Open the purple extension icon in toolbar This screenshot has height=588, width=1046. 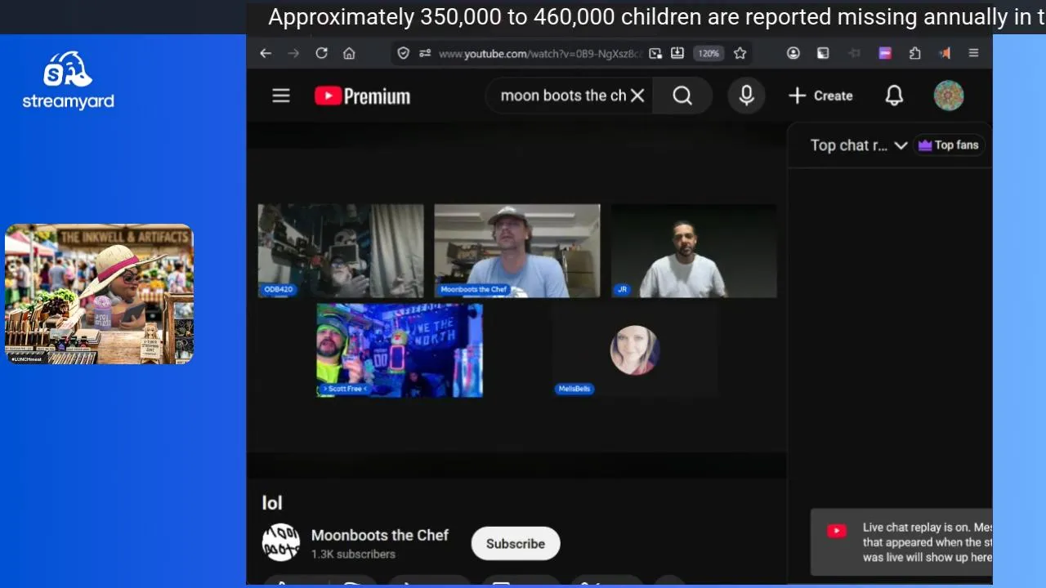(885, 53)
